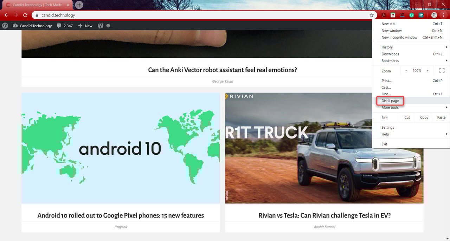Choose New window from the menu
This screenshot has width=450, height=241.
[x=411, y=31]
